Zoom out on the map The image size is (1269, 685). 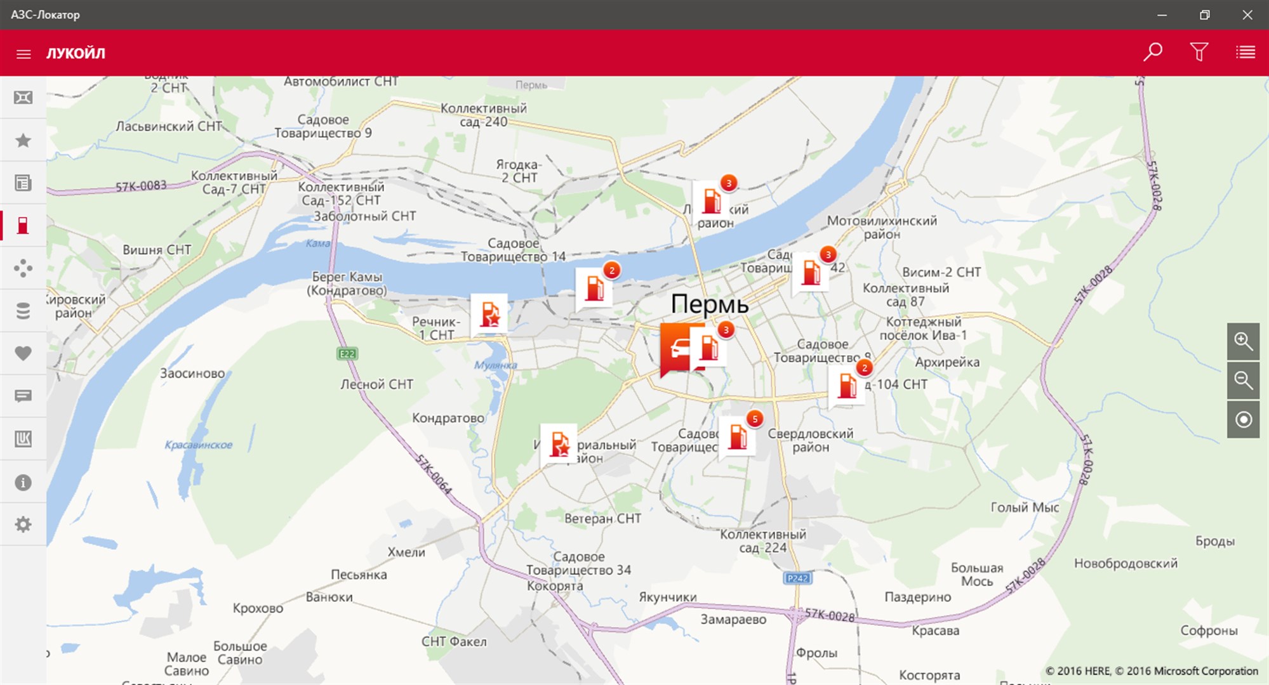coord(1243,381)
